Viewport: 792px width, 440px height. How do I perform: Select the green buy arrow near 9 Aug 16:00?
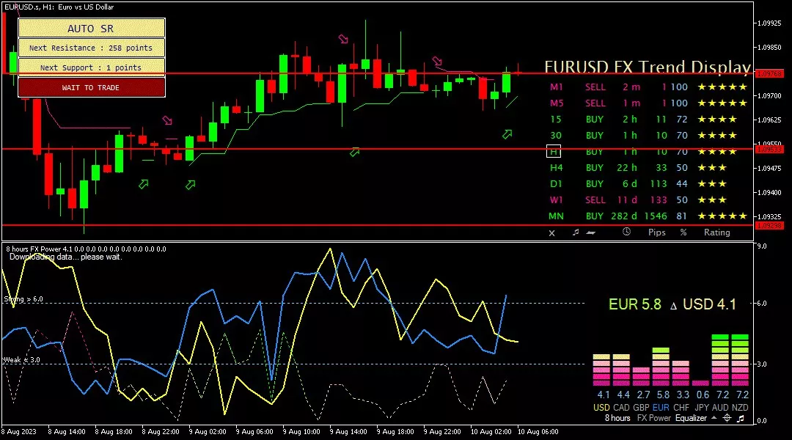pyautogui.click(x=355, y=152)
